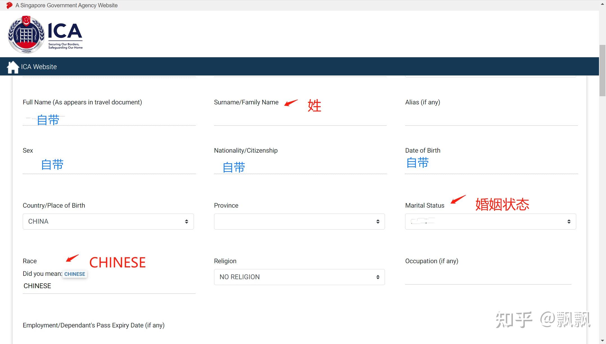Click the CHINESE suggestion chip
The height and width of the screenshot is (344, 606).
75,274
